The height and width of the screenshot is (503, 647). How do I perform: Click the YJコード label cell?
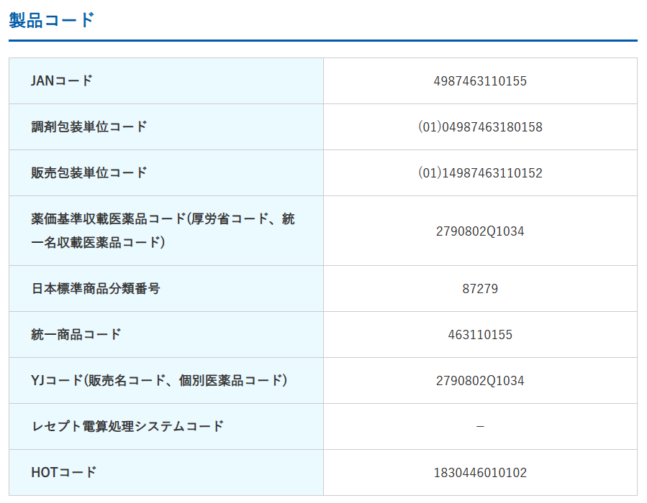(x=159, y=380)
